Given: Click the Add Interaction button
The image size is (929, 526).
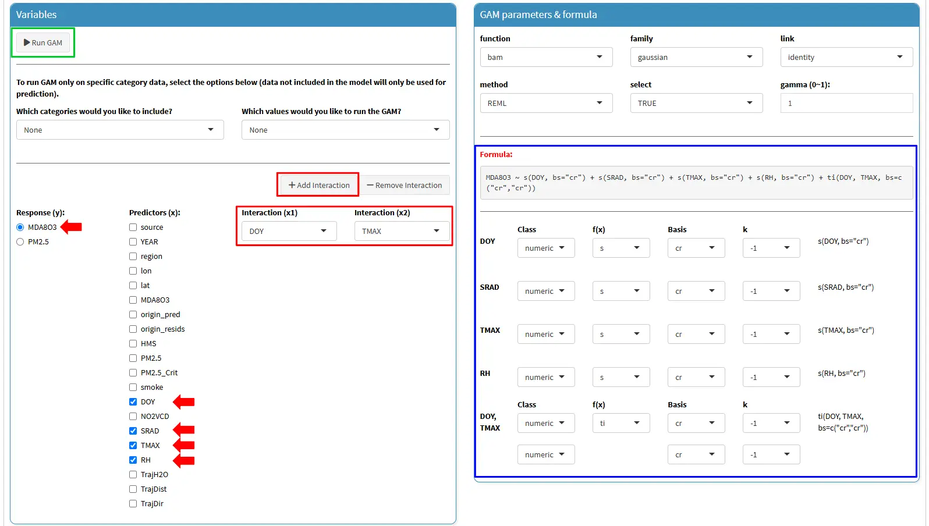Looking at the screenshot, I should click(318, 185).
